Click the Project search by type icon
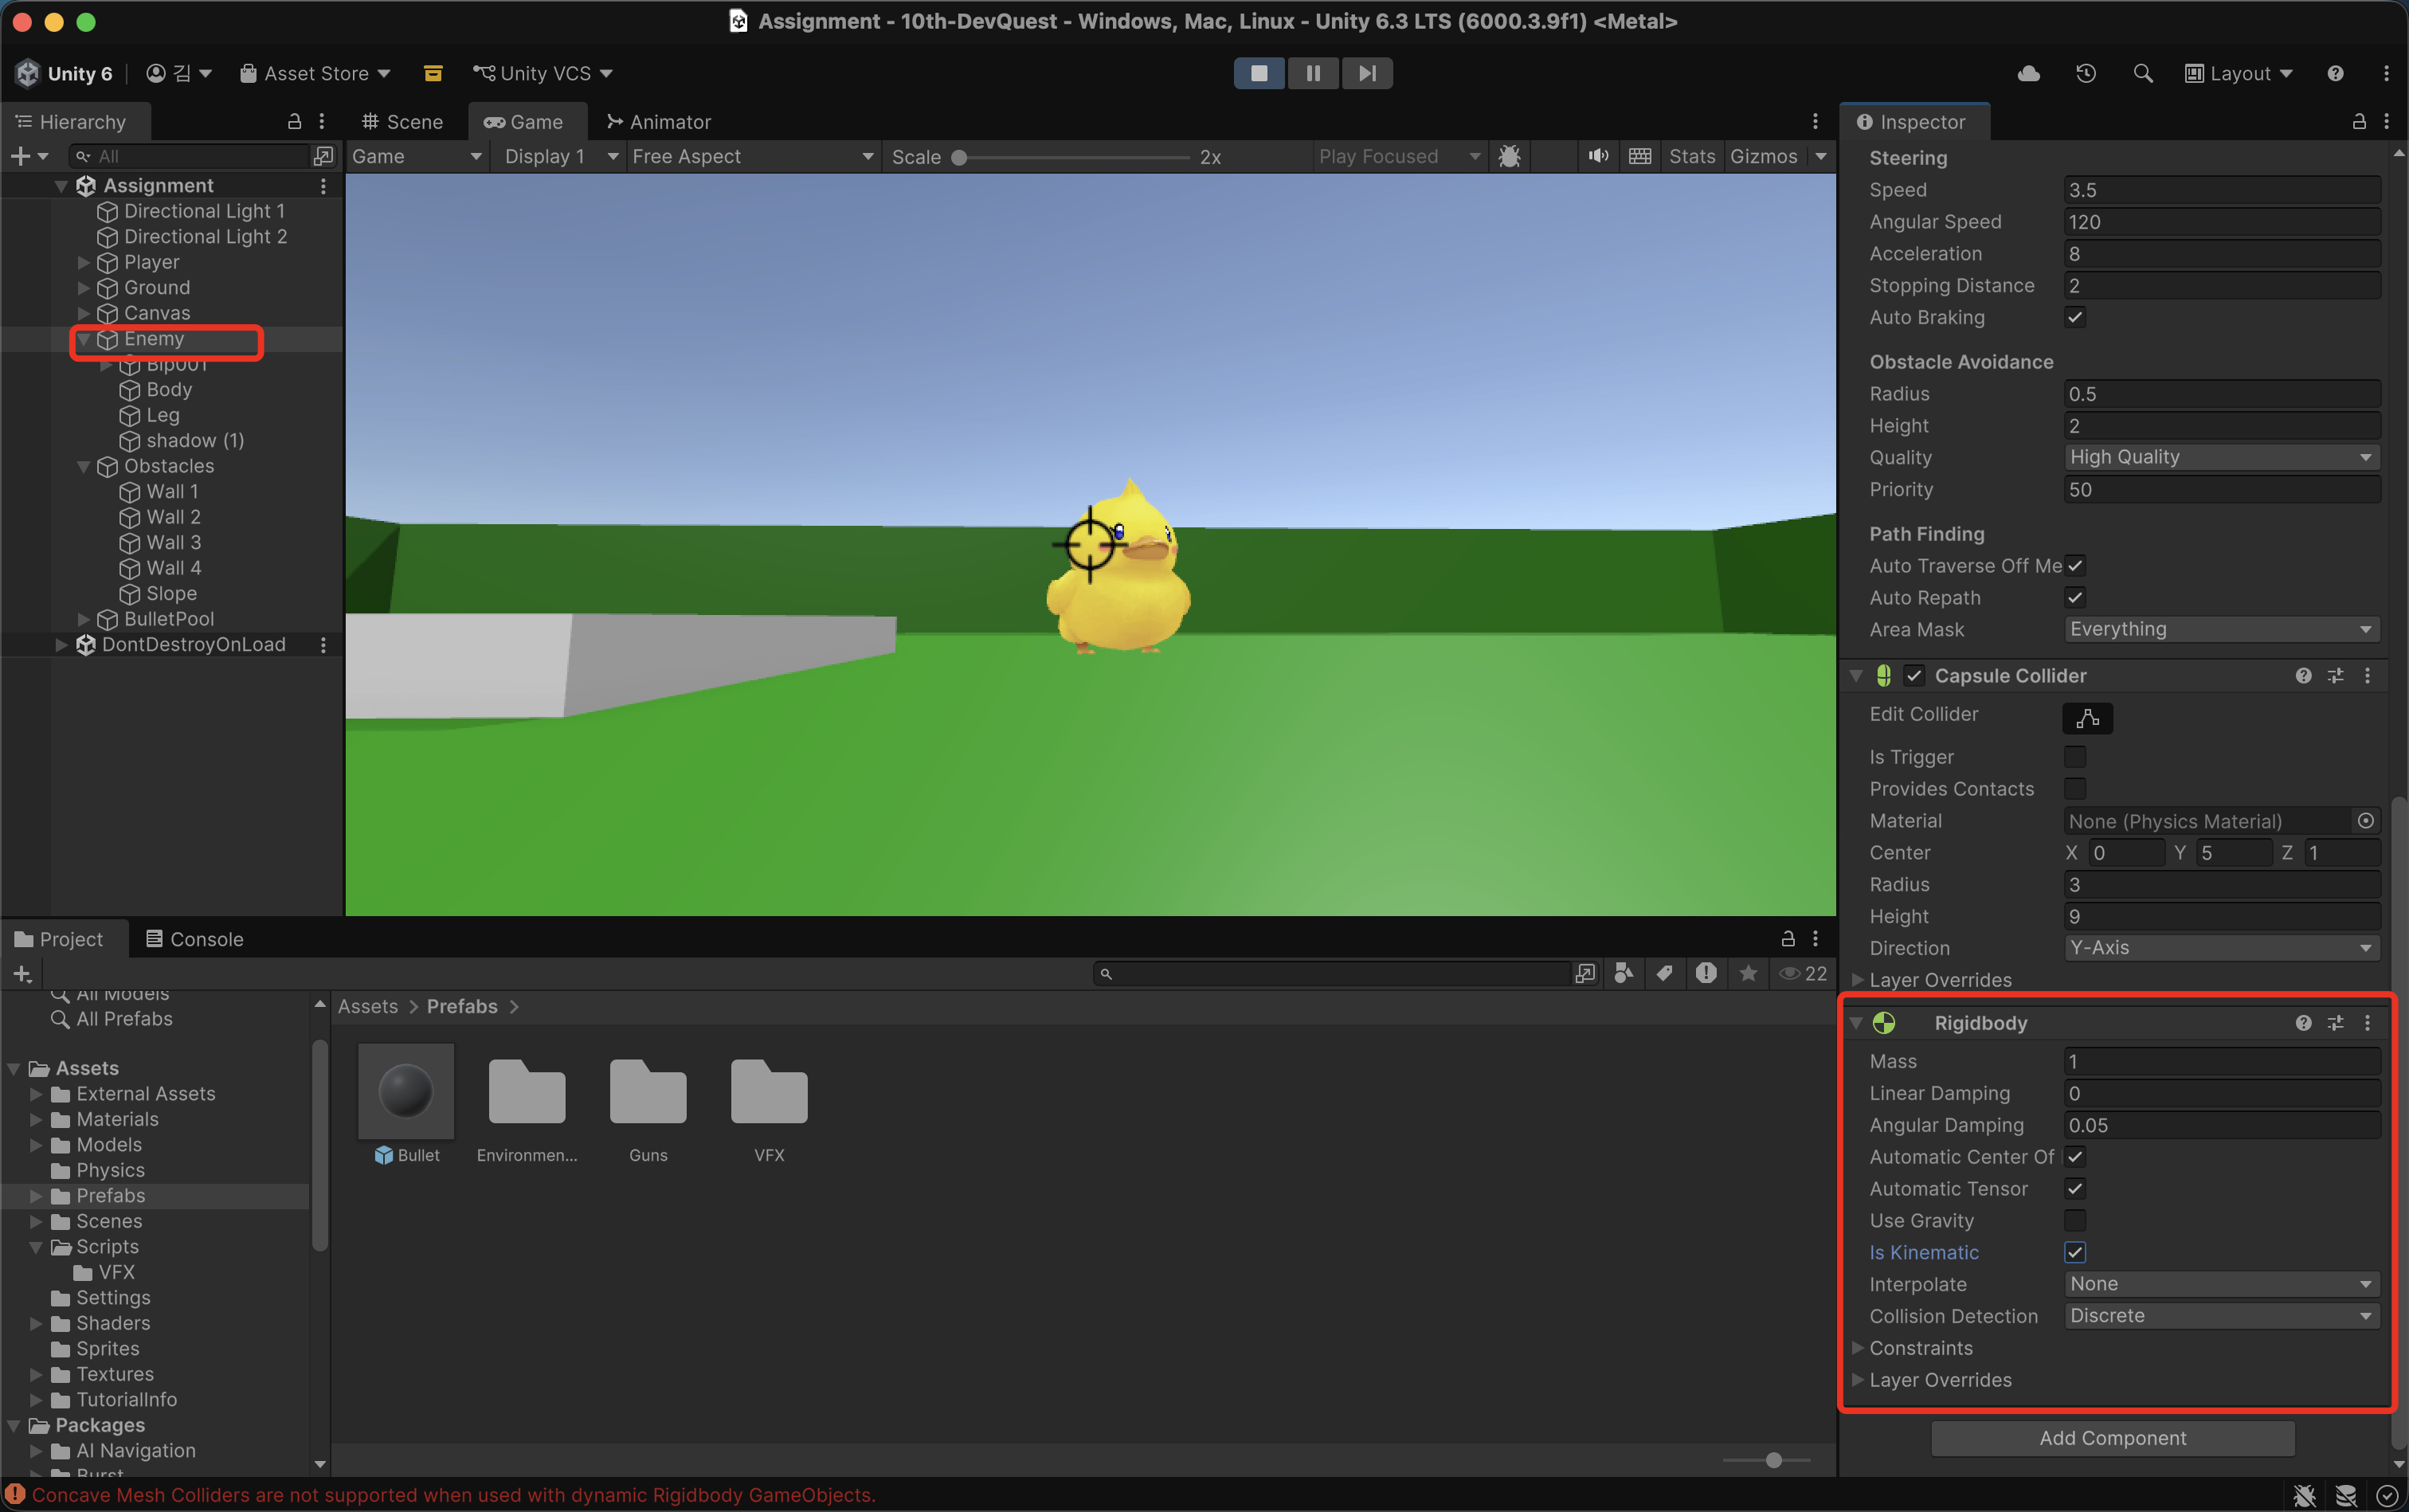This screenshot has height=1512, width=2409. pyautogui.click(x=1624, y=973)
